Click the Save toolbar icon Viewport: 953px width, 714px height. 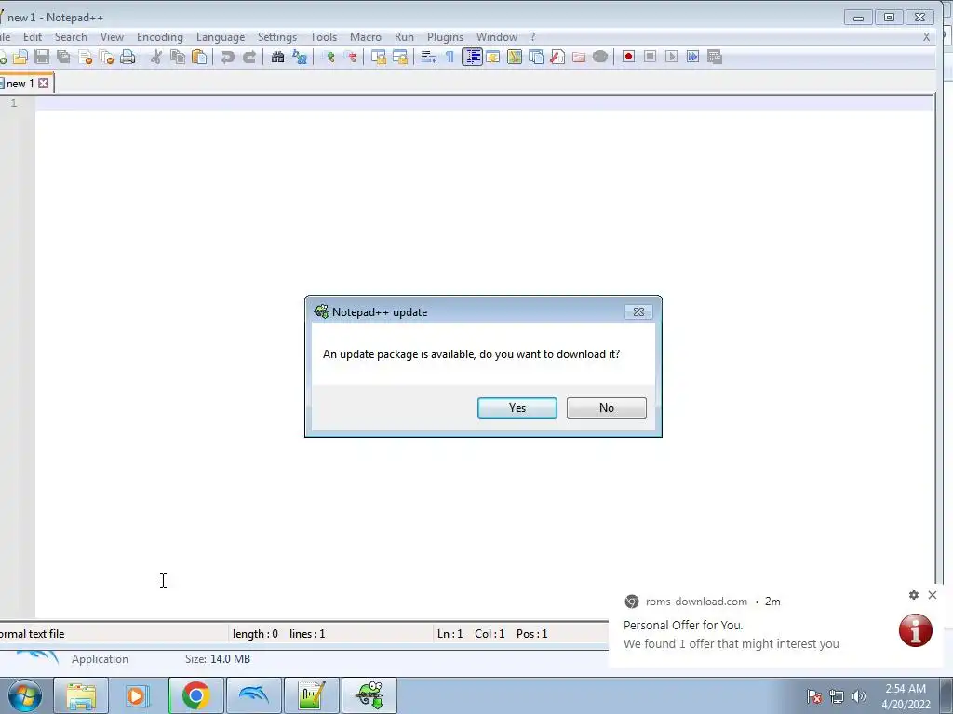[x=42, y=57]
